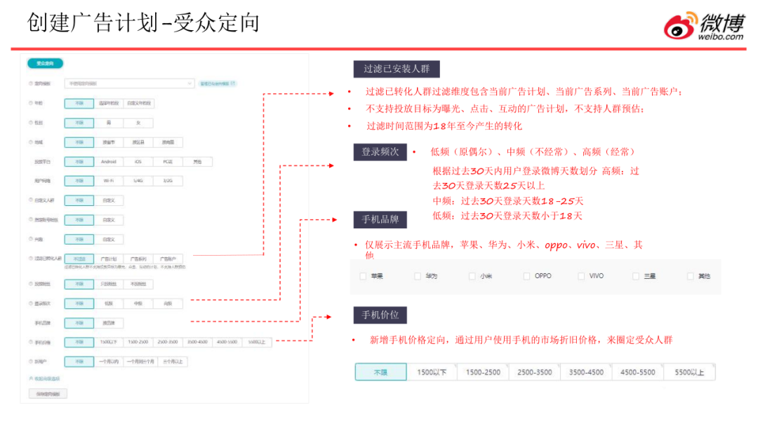Click the external-link icon after the manage templates link
This screenshot has width=758, height=426.
[233, 83]
